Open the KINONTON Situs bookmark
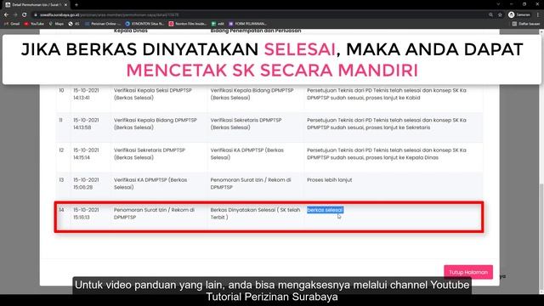The width and height of the screenshot is (544, 306). 144,24
